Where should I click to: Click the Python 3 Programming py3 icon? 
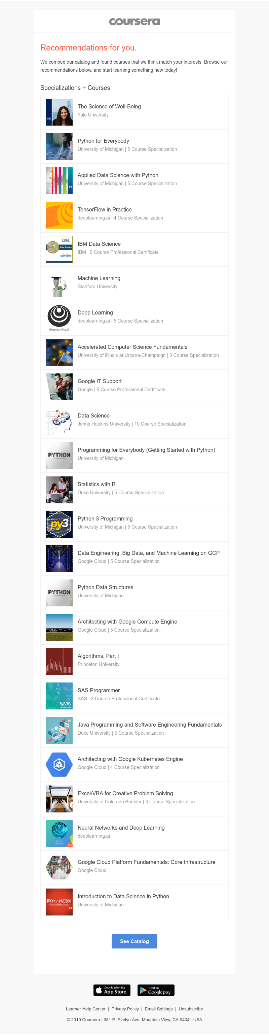tap(59, 524)
